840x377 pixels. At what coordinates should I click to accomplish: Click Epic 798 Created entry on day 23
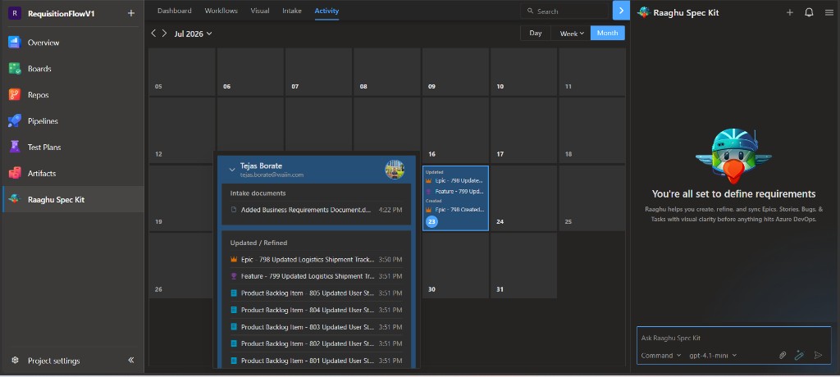pos(455,209)
